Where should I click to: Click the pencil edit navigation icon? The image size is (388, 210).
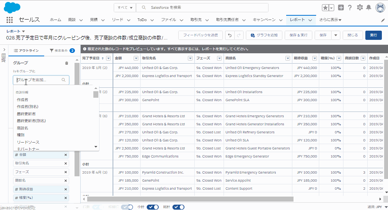click(x=383, y=20)
